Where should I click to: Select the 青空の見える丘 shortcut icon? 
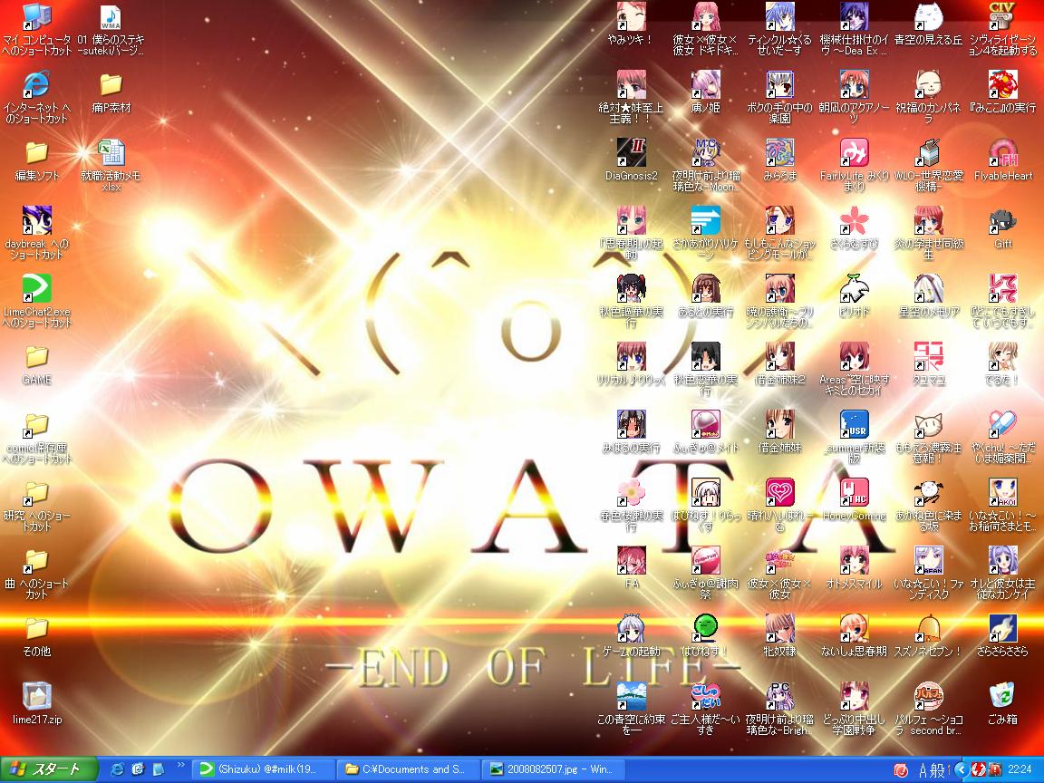pyautogui.click(x=928, y=17)
